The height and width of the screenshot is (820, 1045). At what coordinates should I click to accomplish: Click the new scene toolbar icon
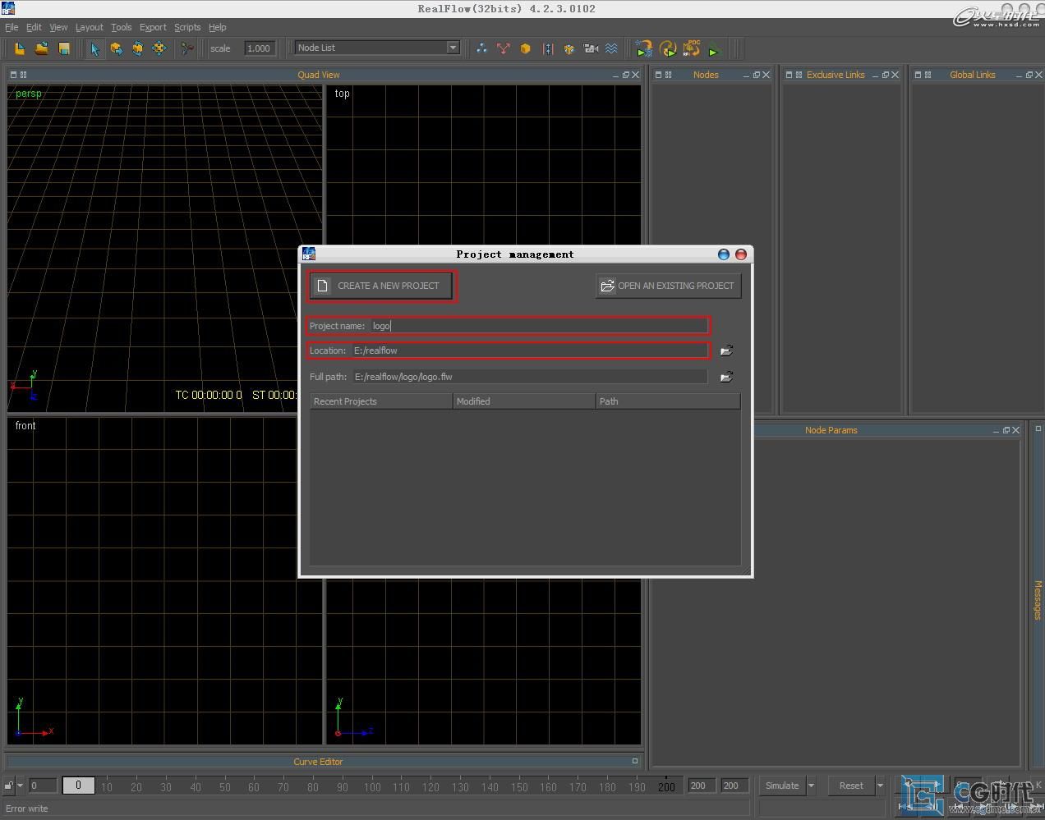pyautogui.click(x=19, y=48)
